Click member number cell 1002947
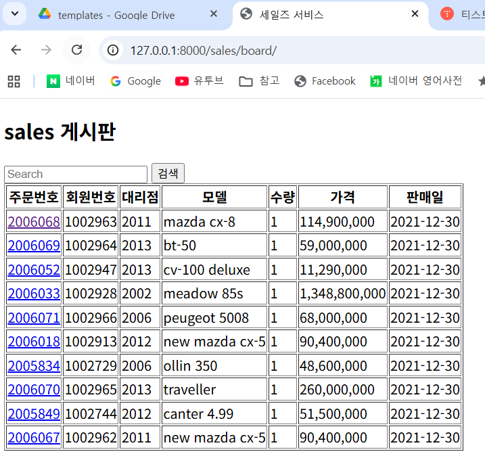 click(x=91, y=269)
